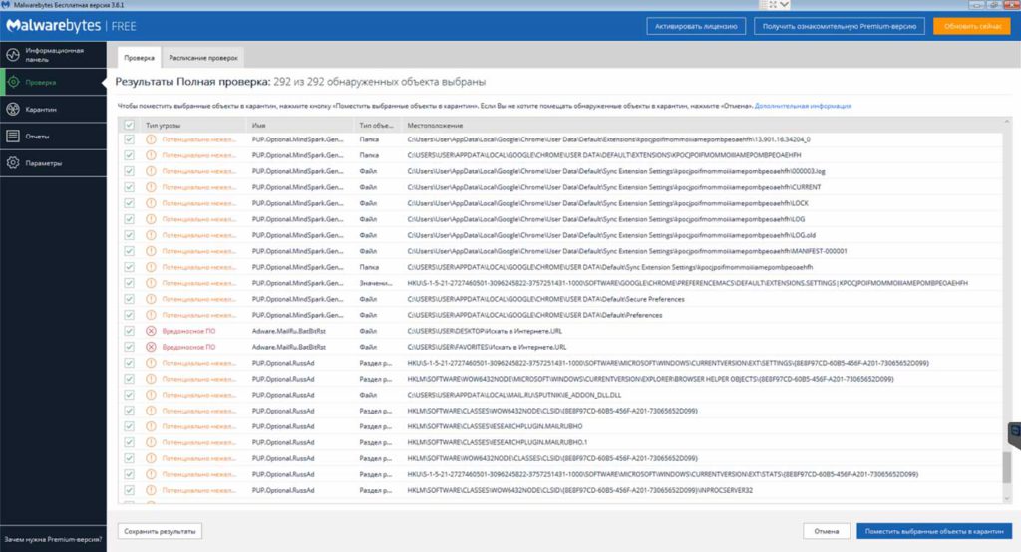1021x552 pixels.
Task: Select the Проверка scan icon in sidebar
Action: [13, 82]
